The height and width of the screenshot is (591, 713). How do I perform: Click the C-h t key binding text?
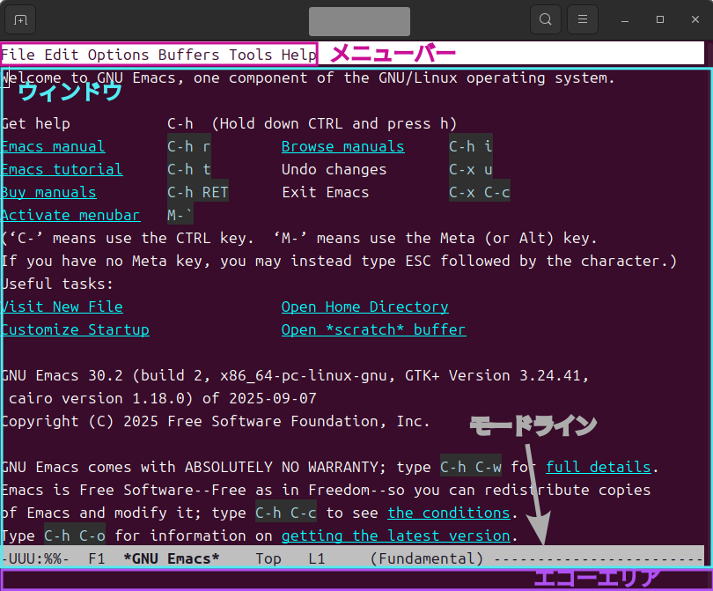coord(189,169)
